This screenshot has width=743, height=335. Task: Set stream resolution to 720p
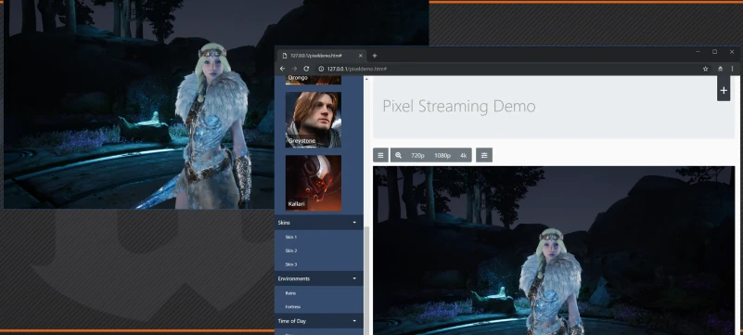[417, 155]
